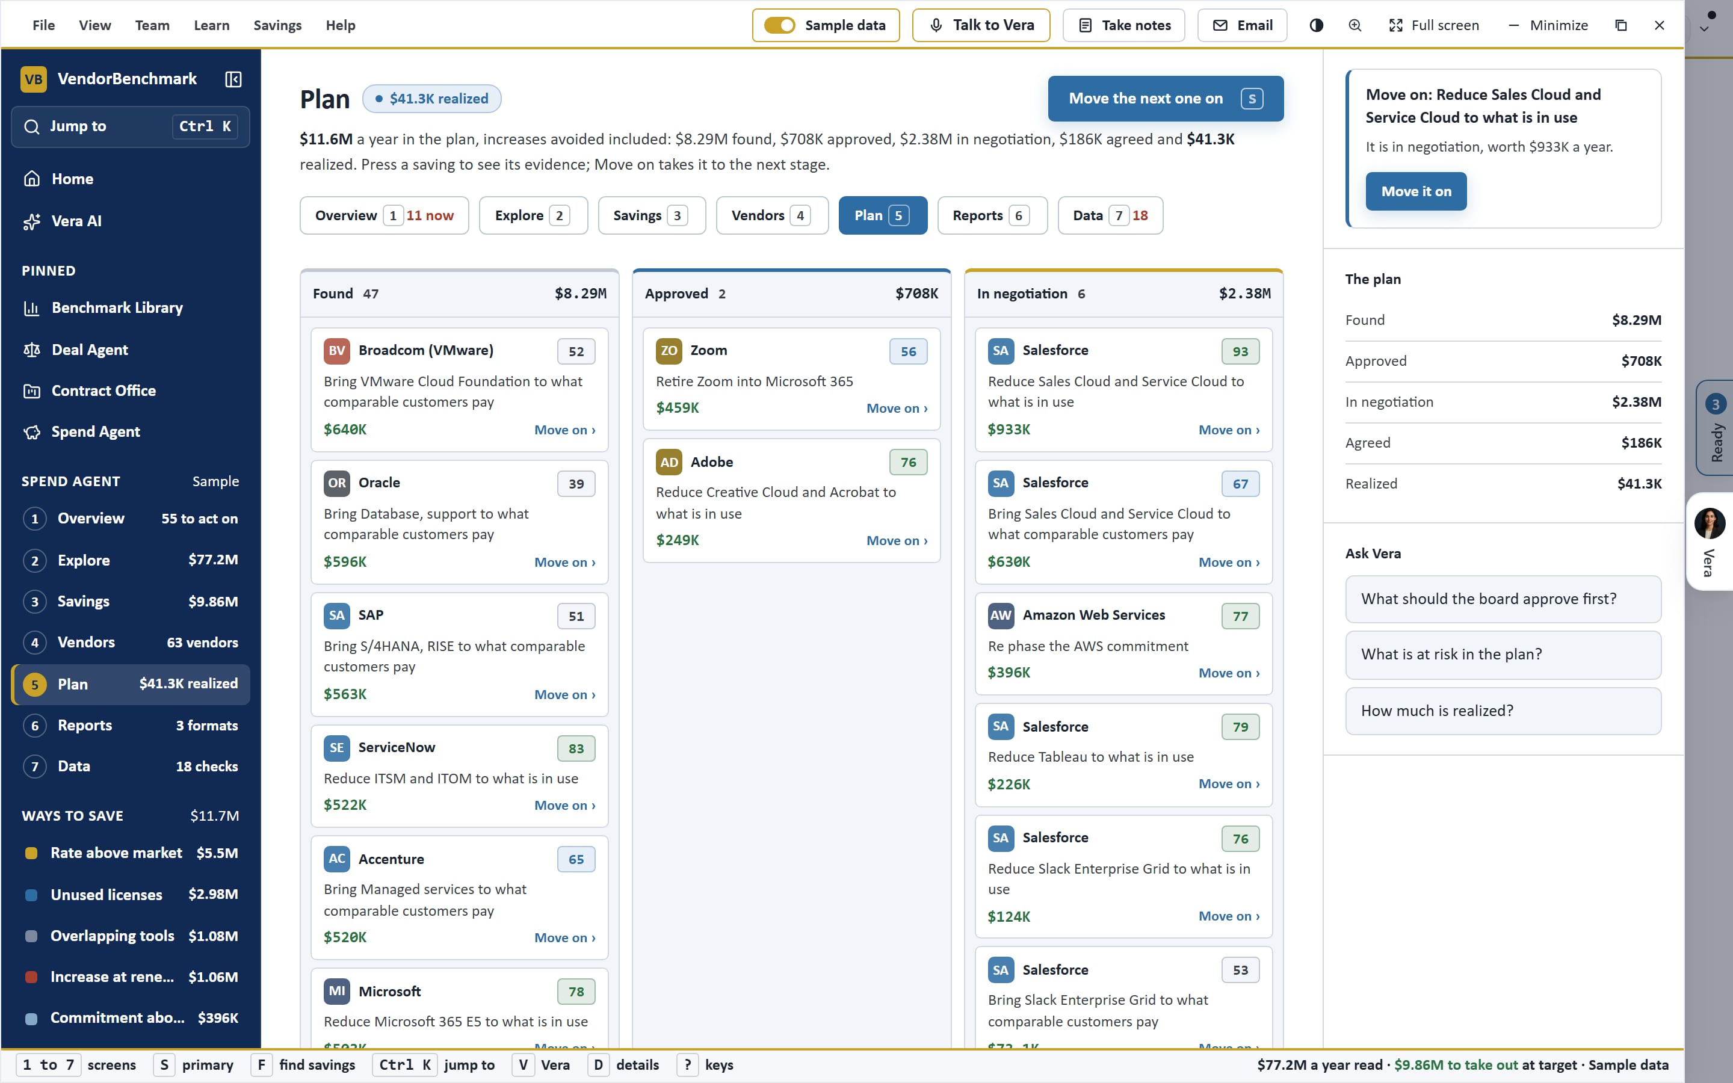
Task: Open the Benchmark Library pinned item
Action: click(131, 307)
